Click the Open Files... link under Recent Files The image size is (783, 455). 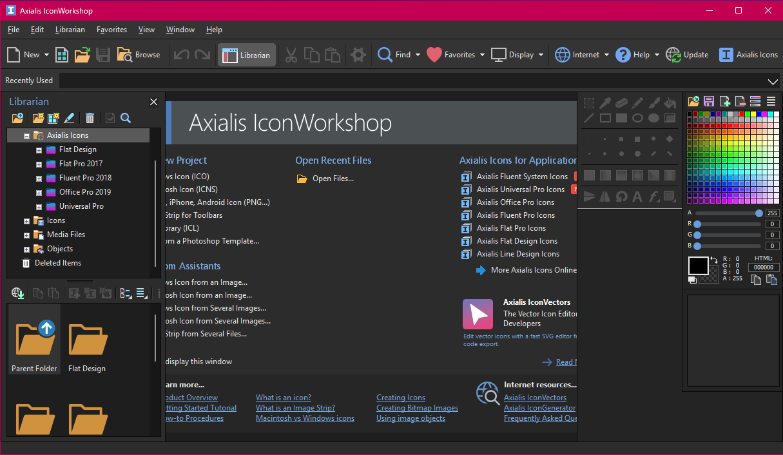pyautogui.click(x=333, y=179)
